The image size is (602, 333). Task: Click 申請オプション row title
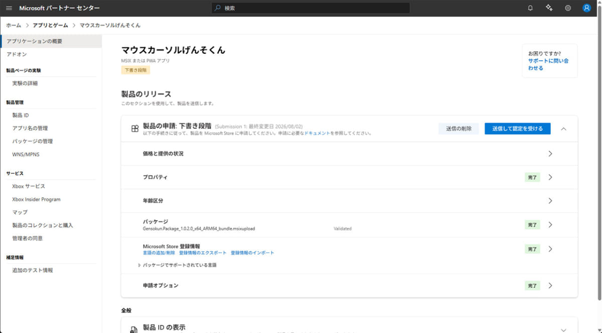click(161, 286)
